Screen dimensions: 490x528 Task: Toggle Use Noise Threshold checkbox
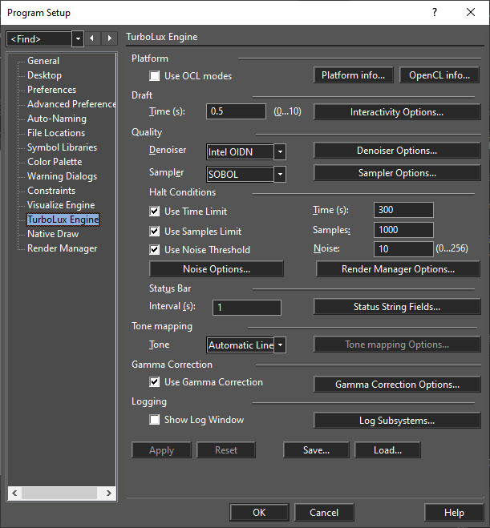tap(154, 250)
